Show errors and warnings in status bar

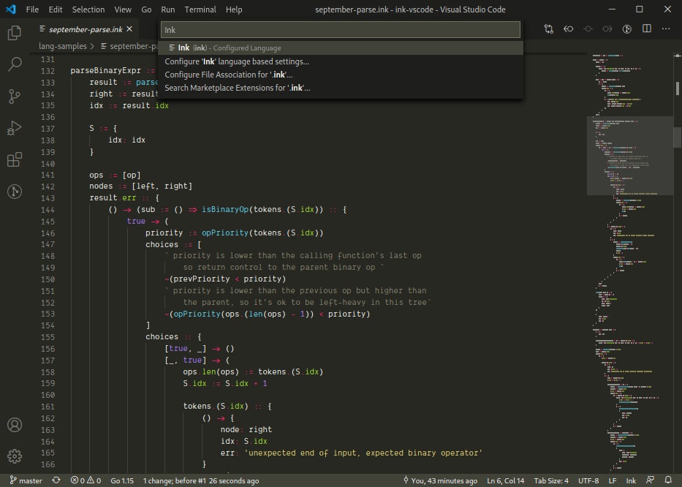point(86,480)
